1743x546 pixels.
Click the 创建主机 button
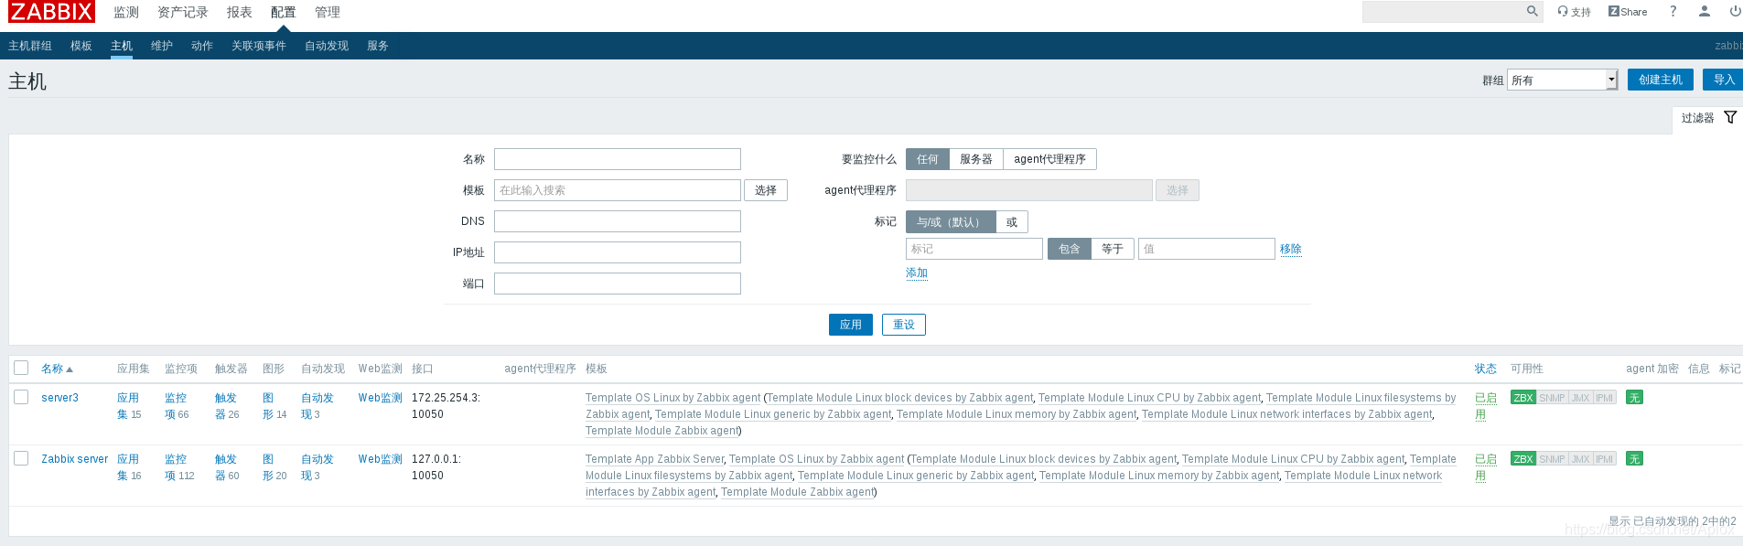pos(1661,80)
